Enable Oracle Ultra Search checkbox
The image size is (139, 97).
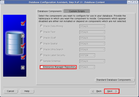[x=41, y=49]
